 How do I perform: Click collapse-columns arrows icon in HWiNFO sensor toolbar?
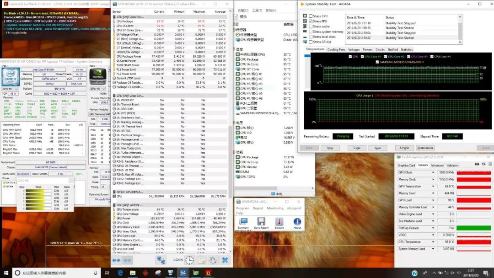pyautogui.click(x=127, y=260)
